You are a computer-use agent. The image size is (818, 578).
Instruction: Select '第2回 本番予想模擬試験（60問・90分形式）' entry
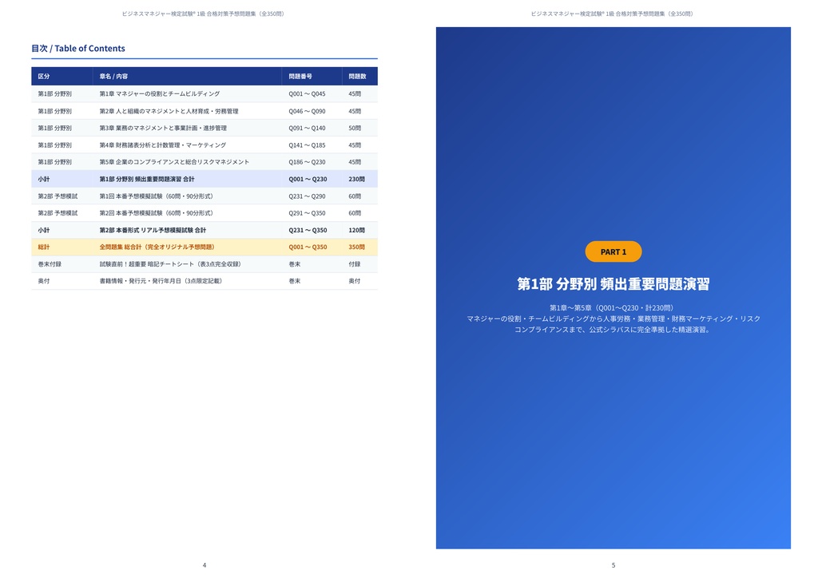click(157, 212)
